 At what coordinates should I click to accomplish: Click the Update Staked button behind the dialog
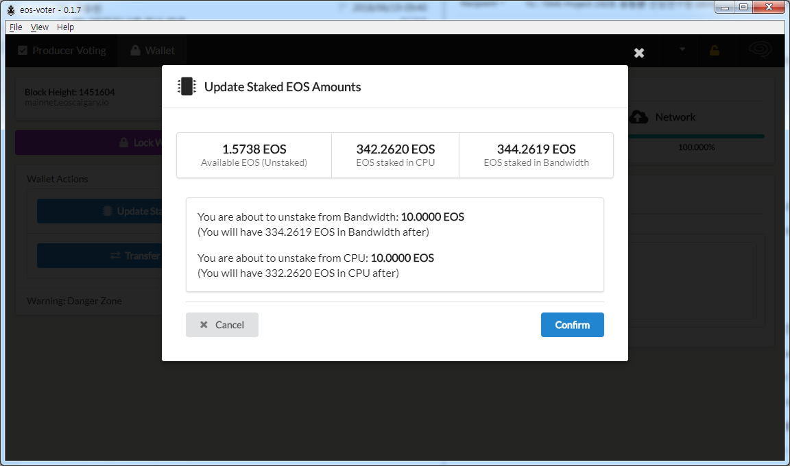coord(99,211)
